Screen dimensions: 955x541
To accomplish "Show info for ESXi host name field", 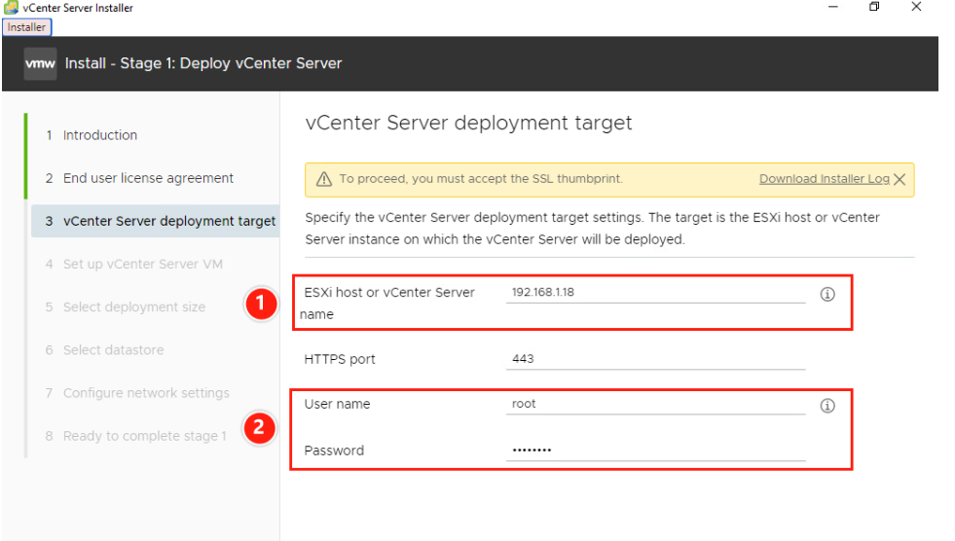I will point(827,294).
